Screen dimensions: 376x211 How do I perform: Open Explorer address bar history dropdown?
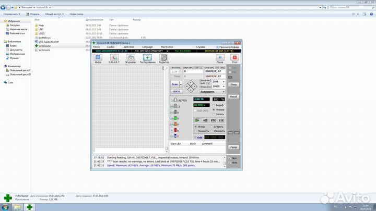[320, 8]
